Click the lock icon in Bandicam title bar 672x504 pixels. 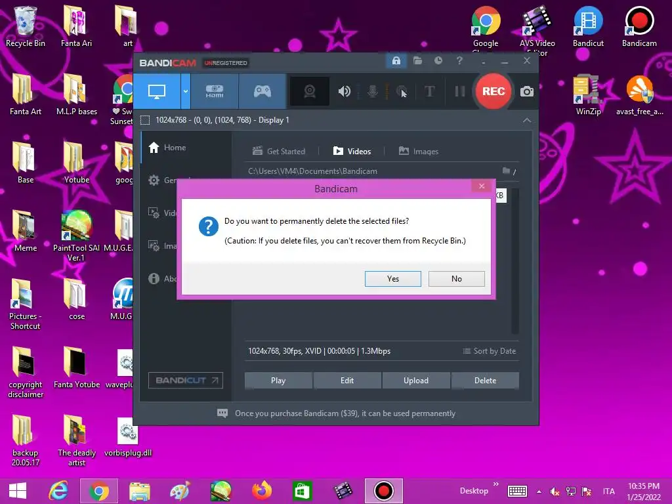pos(396,61)
